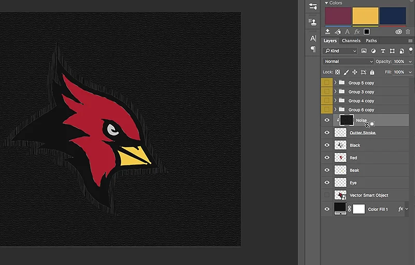Select the Outter Stroke layer name
The height and width of the screenshot is (265, 415).
pos(363,133)
